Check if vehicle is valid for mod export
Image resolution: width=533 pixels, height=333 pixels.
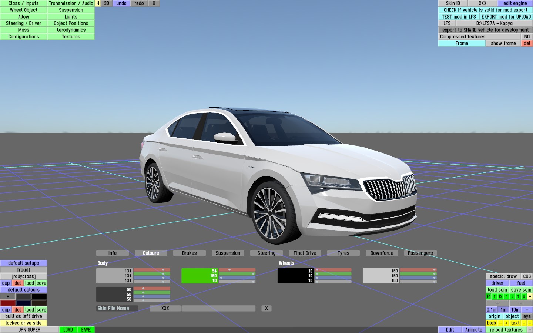[486, 10]
